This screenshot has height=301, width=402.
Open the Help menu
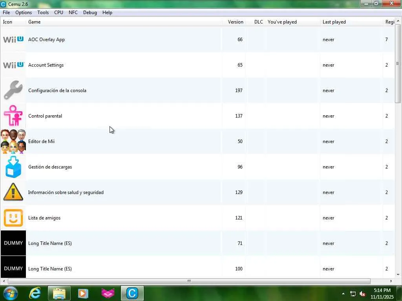[x=107, y=13]
